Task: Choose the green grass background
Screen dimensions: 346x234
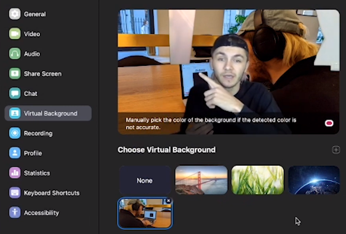Action: (x=258, y=180)
